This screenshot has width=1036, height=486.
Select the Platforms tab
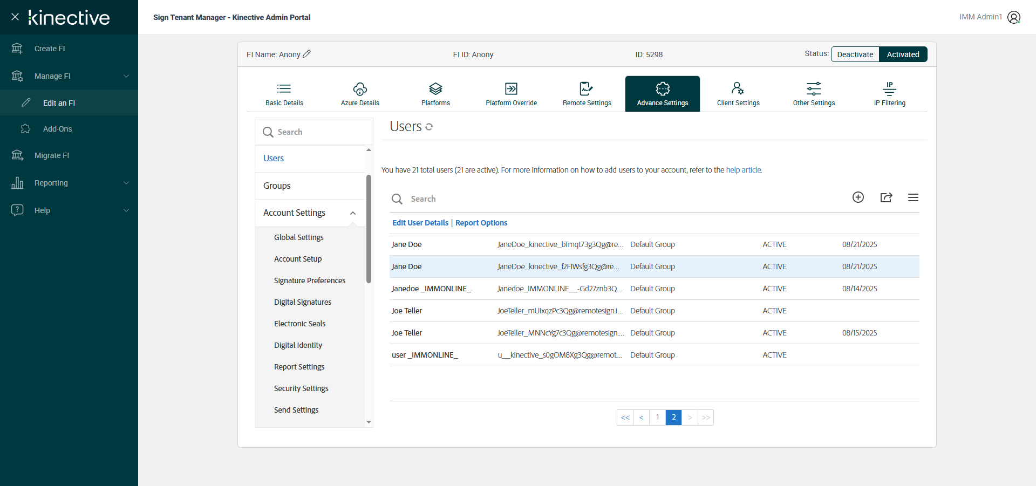[435, 94]
